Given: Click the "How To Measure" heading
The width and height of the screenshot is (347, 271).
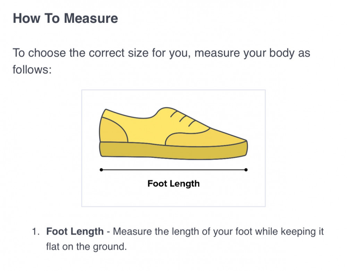Looking at the screenshot, I should point(65,18).
